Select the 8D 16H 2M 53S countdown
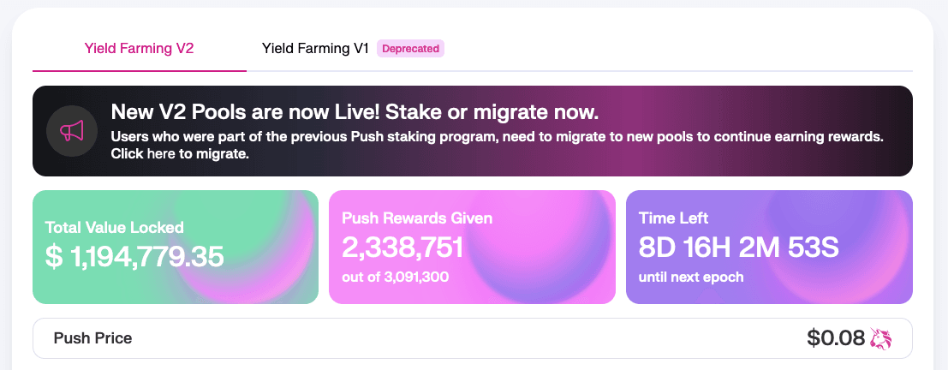 pyautogui.click(x=738, y=248)
